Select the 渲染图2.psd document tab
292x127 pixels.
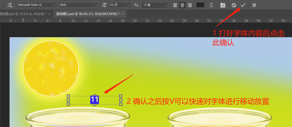click(x=88, y=14)
